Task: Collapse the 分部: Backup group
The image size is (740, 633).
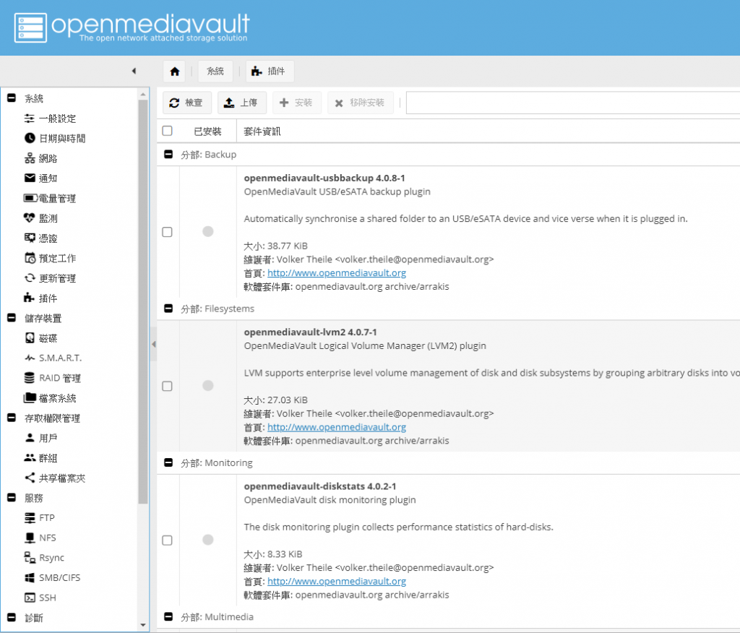Action: pyautogui.click(x=168, y=154)
